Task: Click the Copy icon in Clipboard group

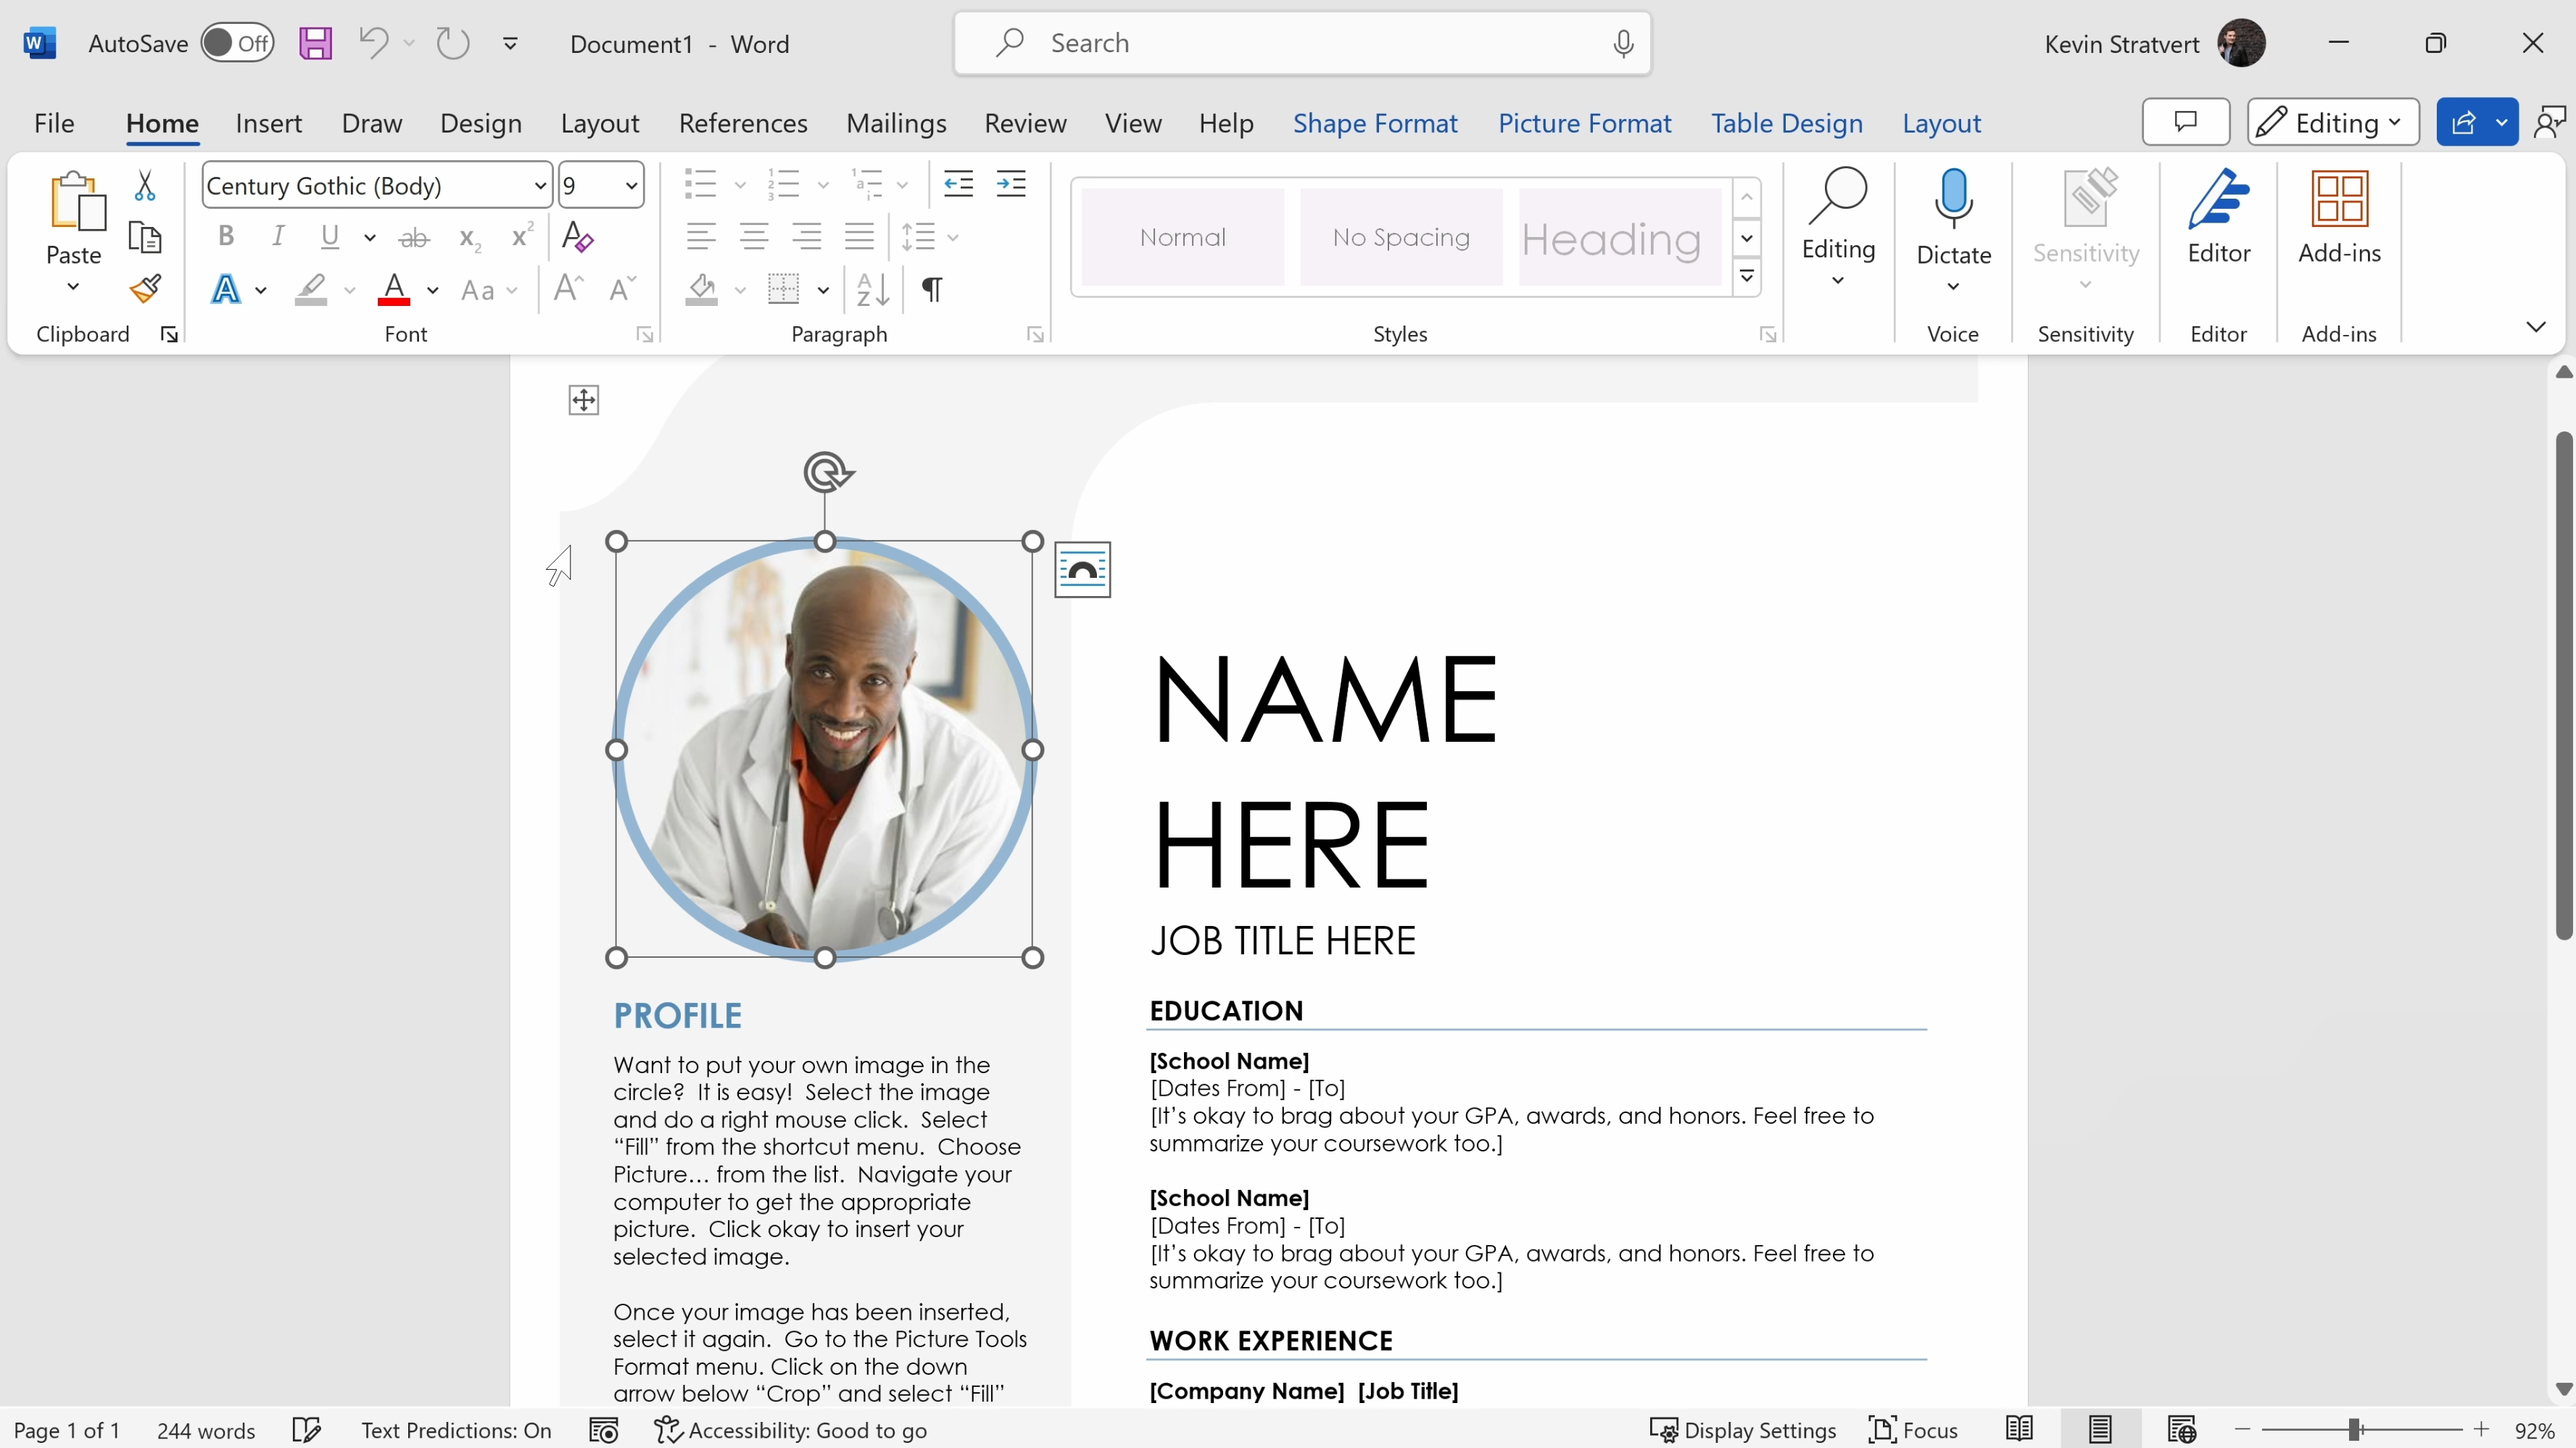Action: (x=145, y=238)
